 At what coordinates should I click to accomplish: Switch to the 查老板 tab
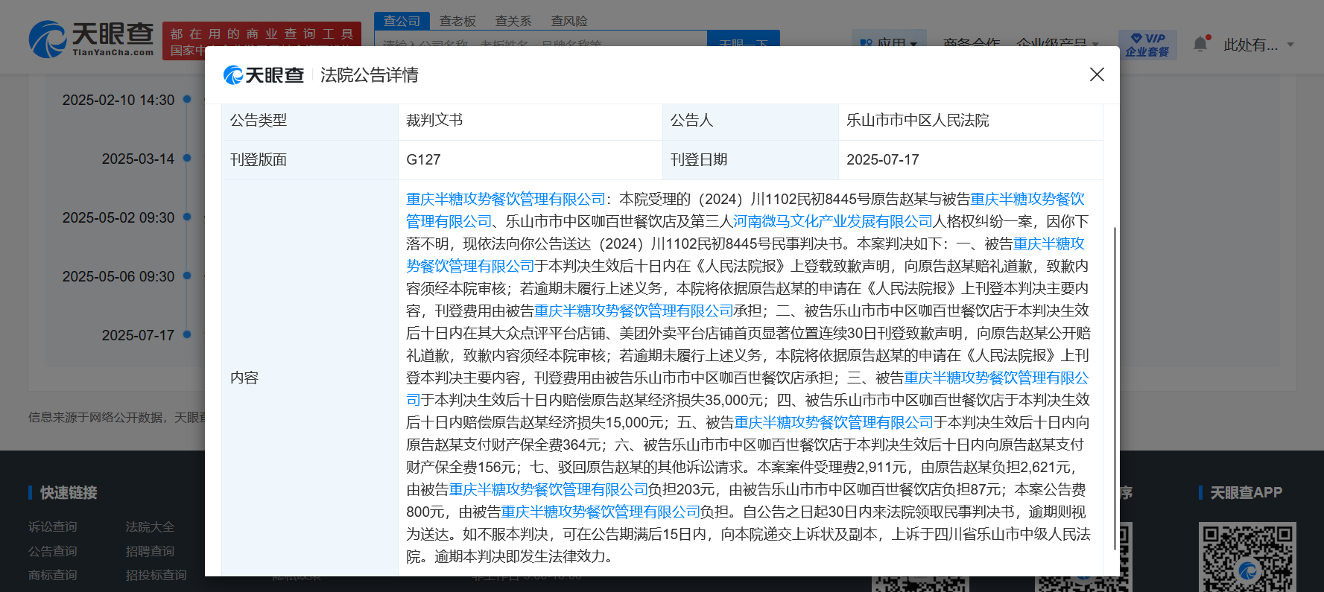click(x=457, y=21)
